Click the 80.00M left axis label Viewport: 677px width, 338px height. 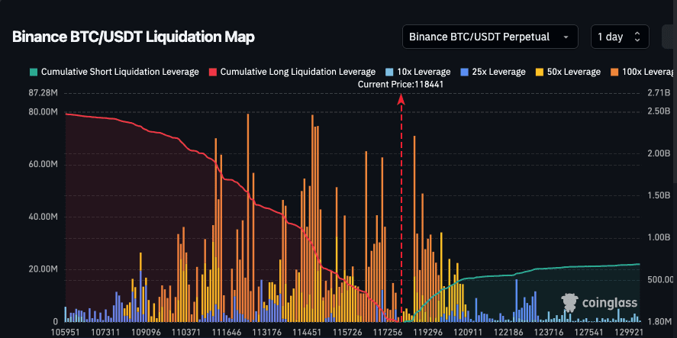44,112
